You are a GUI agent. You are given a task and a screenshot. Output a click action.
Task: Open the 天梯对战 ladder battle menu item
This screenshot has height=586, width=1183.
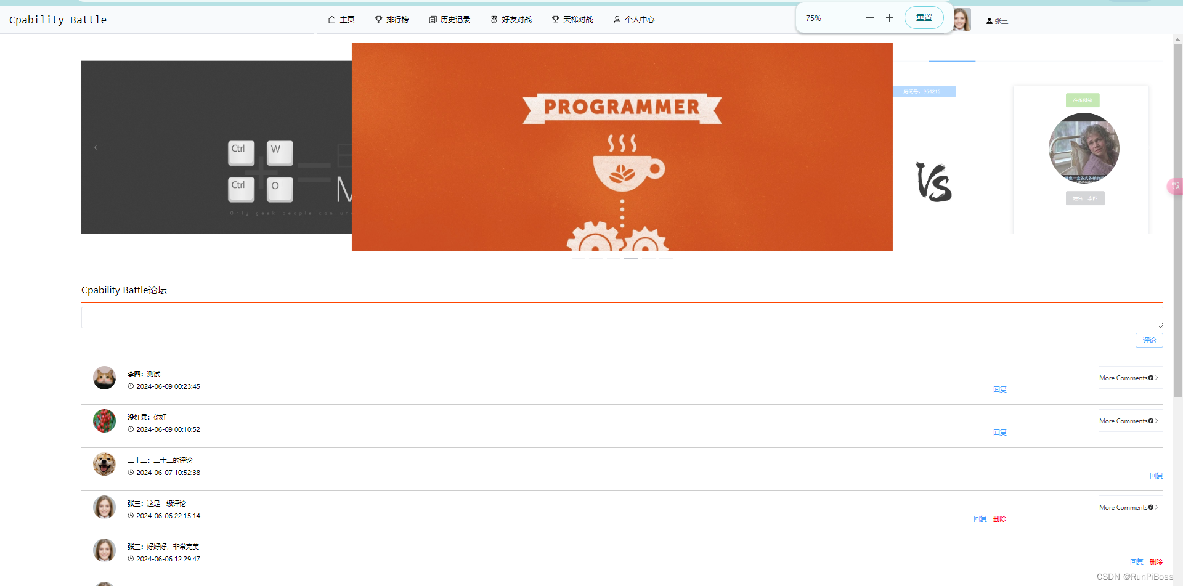point(572,20)
